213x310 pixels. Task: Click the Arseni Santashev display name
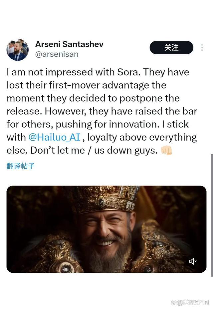pos(69,44)
